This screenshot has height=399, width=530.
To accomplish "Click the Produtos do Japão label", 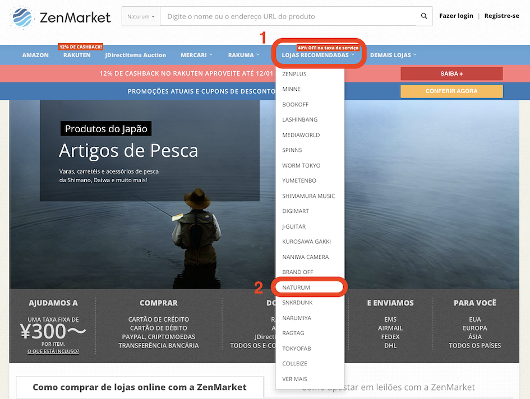I will point(106,129).
